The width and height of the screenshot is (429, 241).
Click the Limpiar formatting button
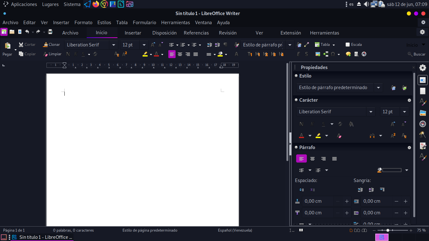point(52,54)
